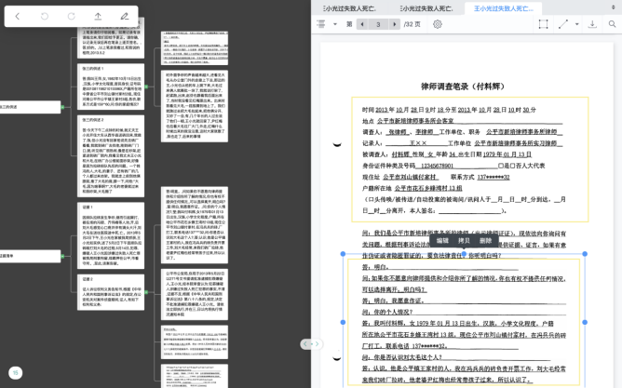
Task: Select the mindmap card beginning with 公平市公安局
Action: point(195,294)
